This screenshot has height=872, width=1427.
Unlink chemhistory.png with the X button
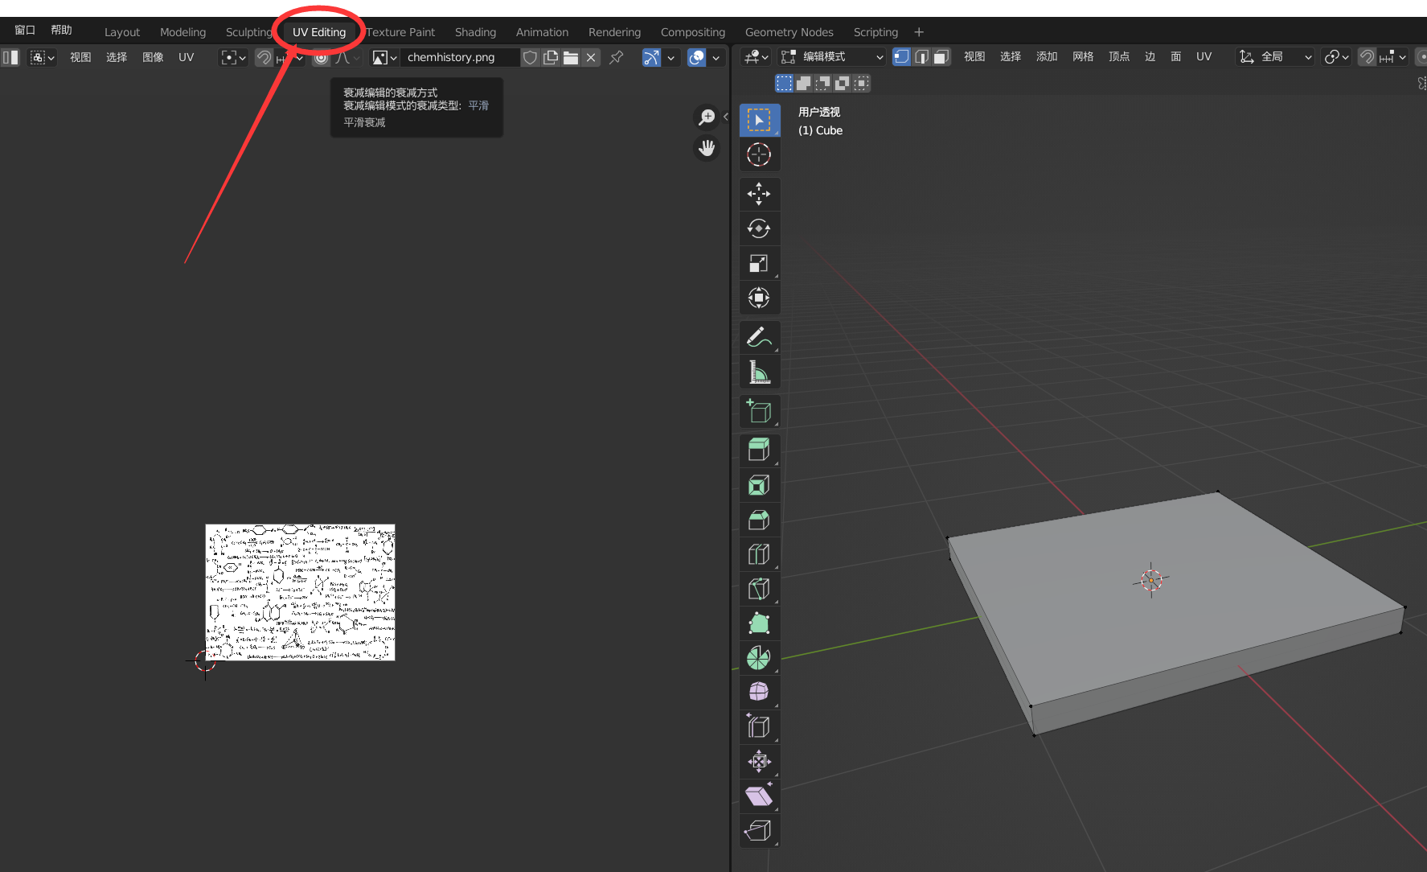point(591,57)
